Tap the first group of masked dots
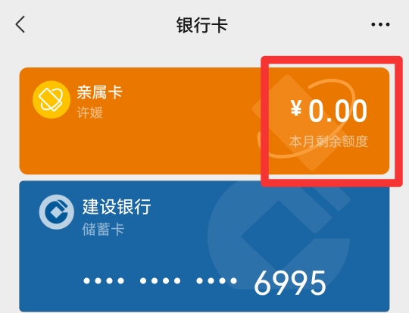Screen dimensions: 409x313 [x=104, y=281]
